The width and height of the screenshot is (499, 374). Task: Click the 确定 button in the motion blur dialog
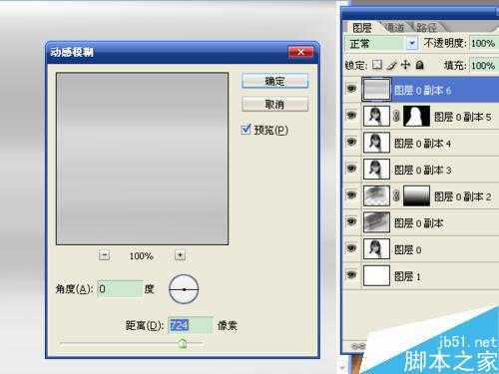coord(274,81)
